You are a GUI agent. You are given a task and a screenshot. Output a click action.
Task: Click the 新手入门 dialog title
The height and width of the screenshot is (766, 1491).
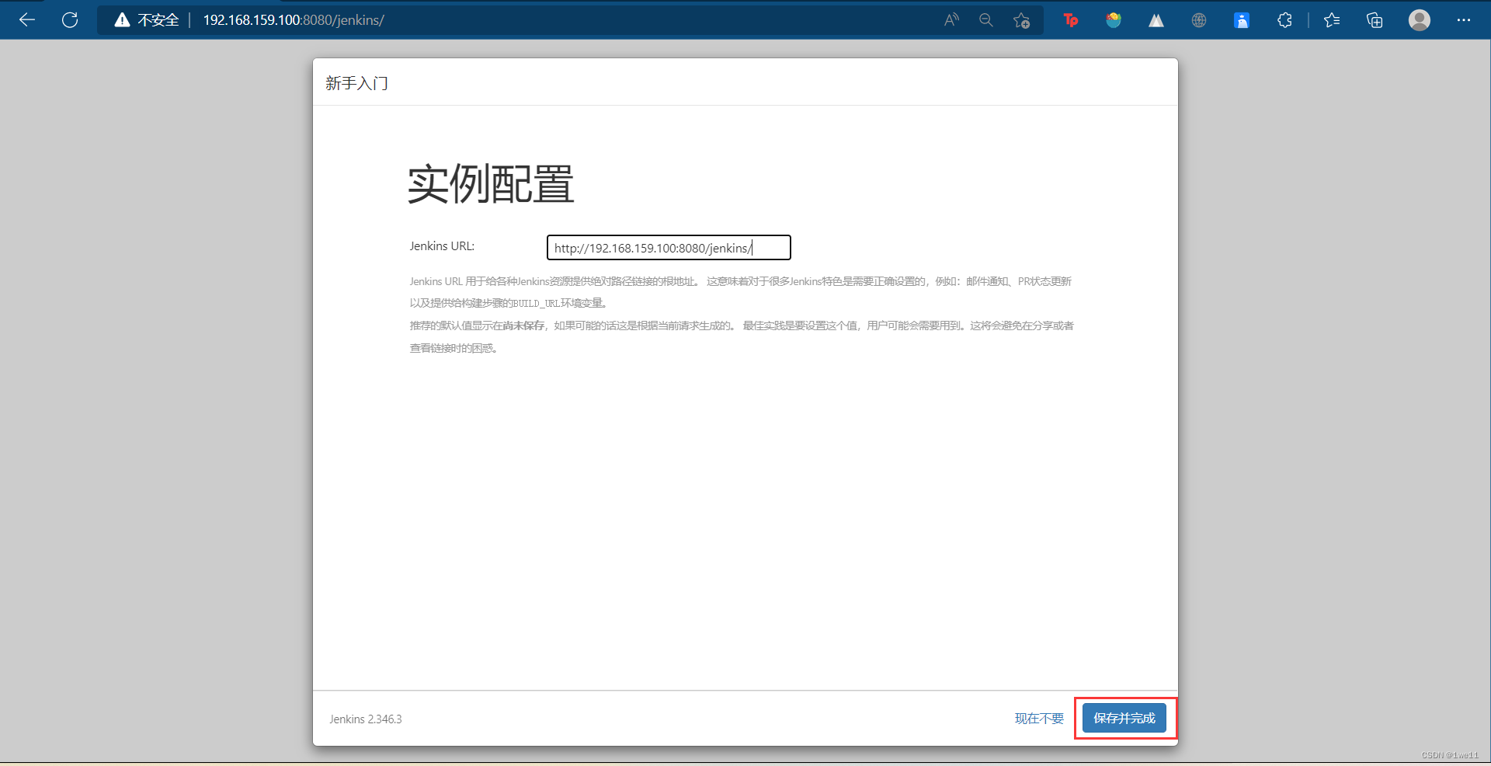point(356,83)
